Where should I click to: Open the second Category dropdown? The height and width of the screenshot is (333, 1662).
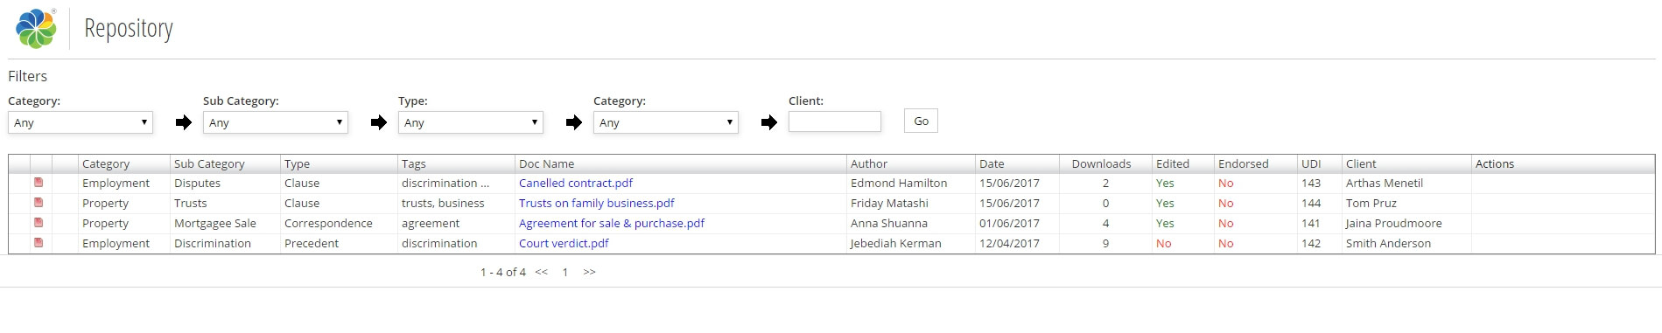[666, 122]
